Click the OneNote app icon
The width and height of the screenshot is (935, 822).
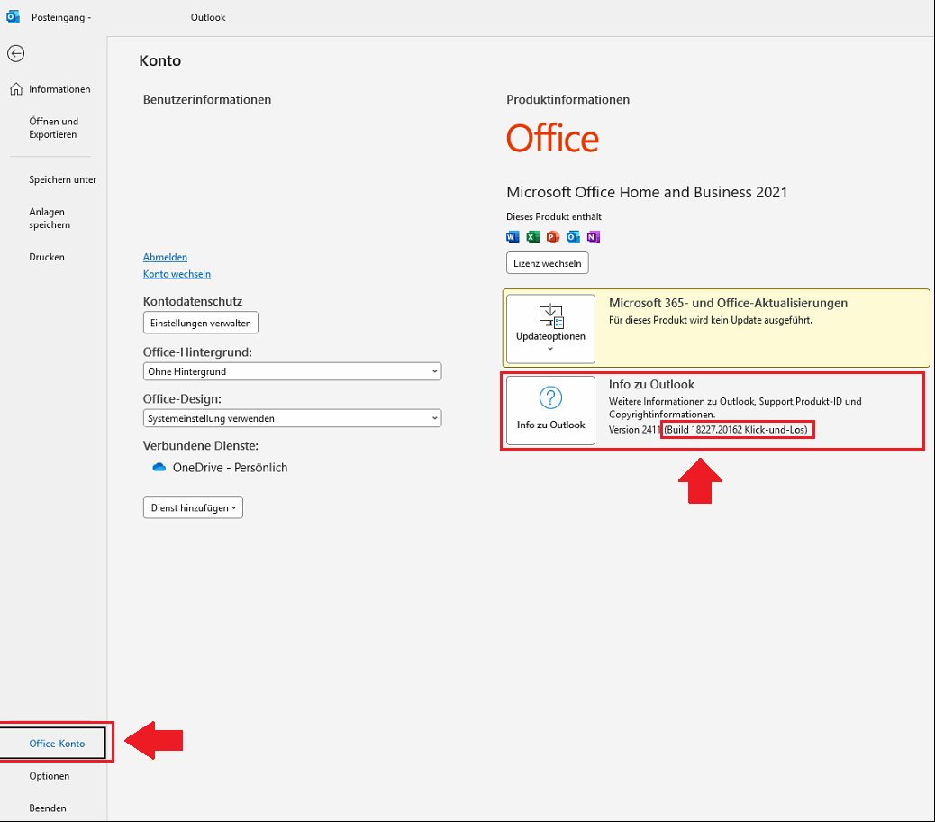coord(594,237)
